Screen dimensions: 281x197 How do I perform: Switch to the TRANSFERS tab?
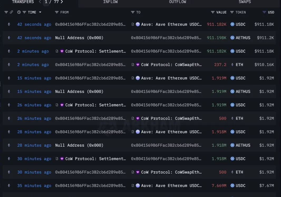click(23, 2)
